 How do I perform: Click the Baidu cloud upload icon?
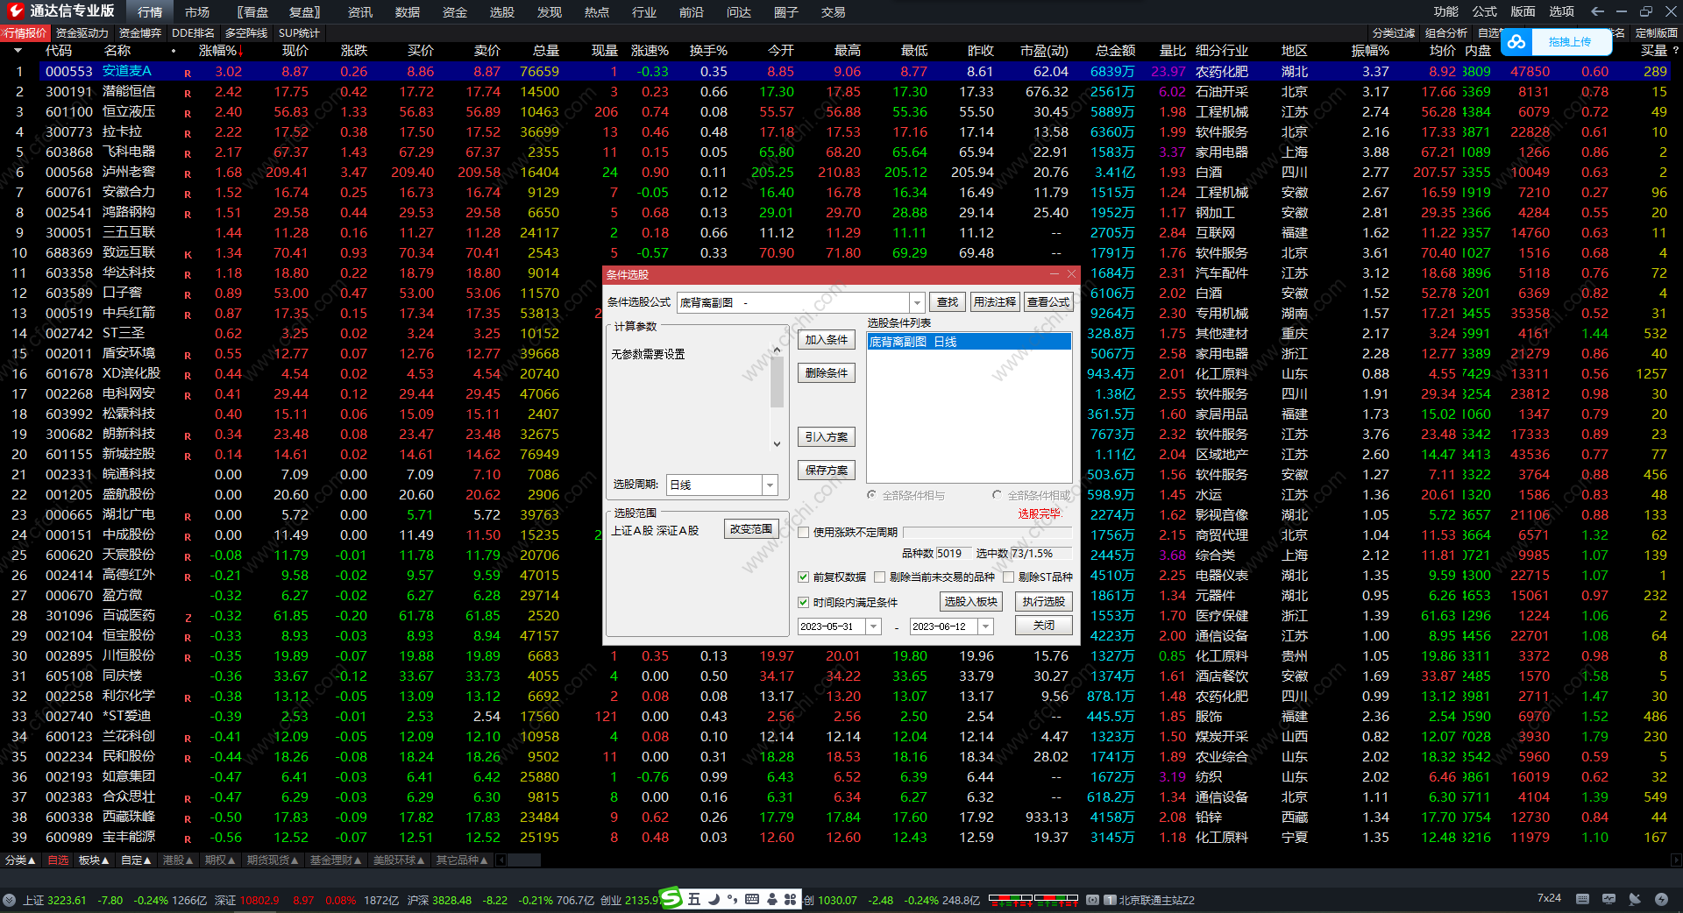pos(1516,41)
